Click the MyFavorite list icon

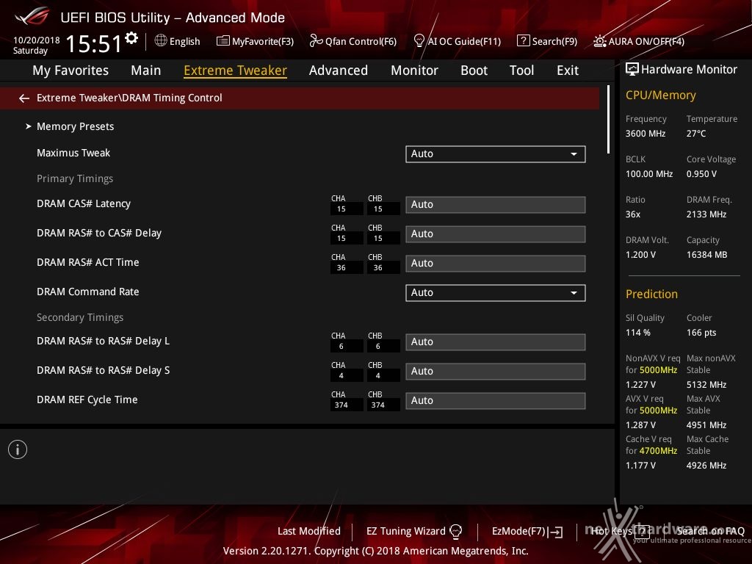click(x=223, y=41)
